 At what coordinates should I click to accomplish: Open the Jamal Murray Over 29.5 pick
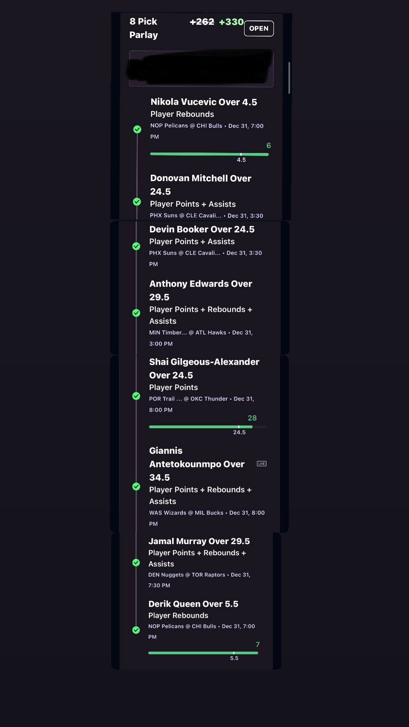[199, 541]
